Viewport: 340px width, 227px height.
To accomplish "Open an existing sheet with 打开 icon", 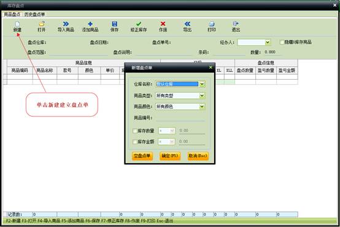I will pos(41,26).
